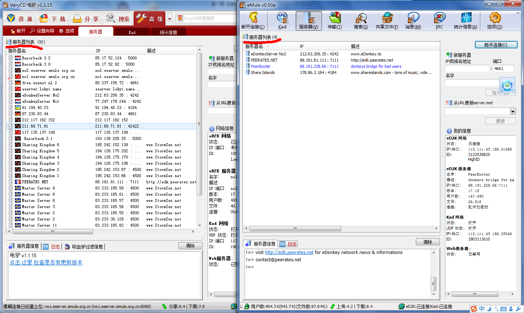524x313 pixels.
Task: Open the 搜索 tab in VeryCD
Action: 118,19
